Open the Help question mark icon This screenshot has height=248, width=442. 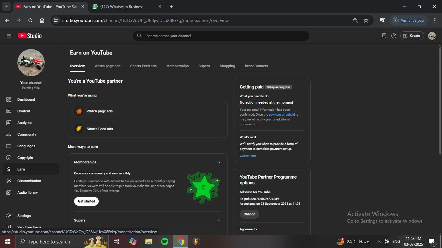pyautogui.click(x=394, y=36)
